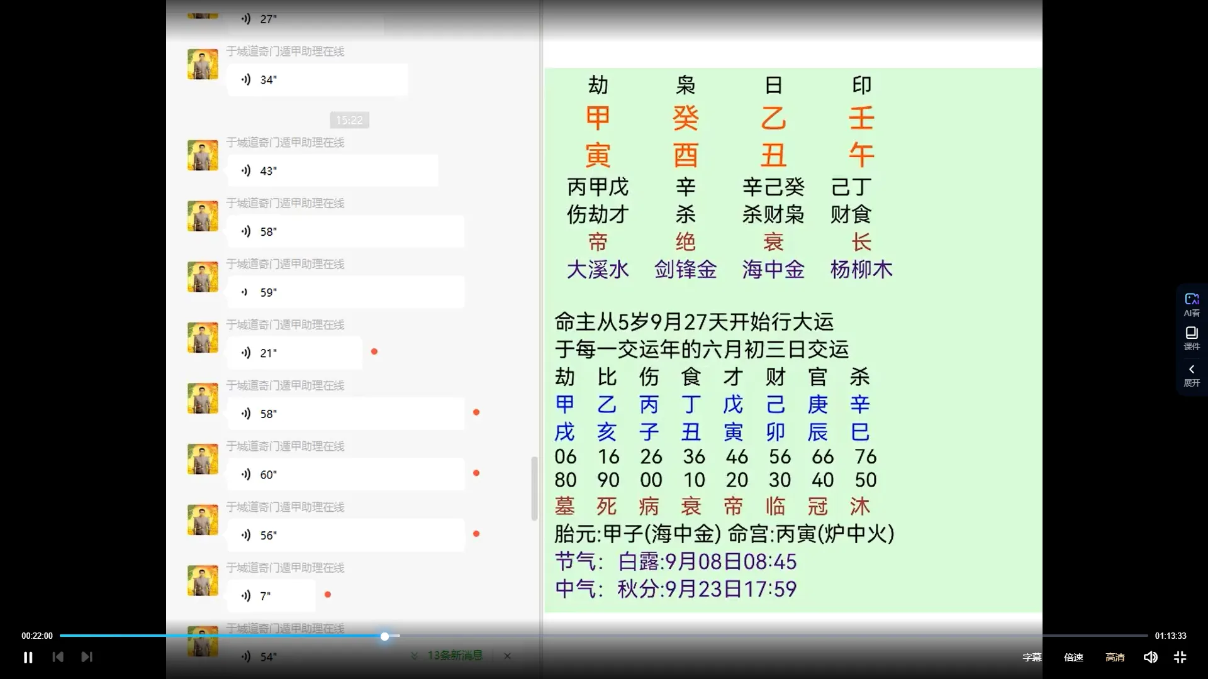Click the 15:22 timestamp label
This screenshot has height=679, width=1208.
pos(349,120)
